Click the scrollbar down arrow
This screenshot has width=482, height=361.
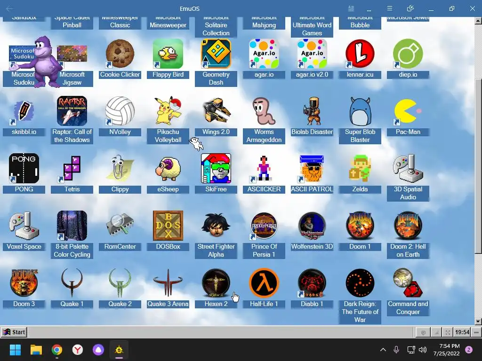[478, 322]
